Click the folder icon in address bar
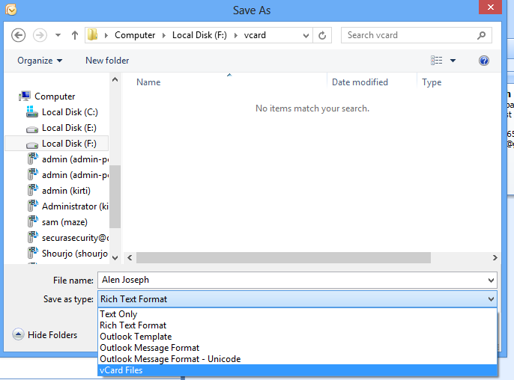The width and height of the screenshot is (514, 380). click(x=93, y=34)
